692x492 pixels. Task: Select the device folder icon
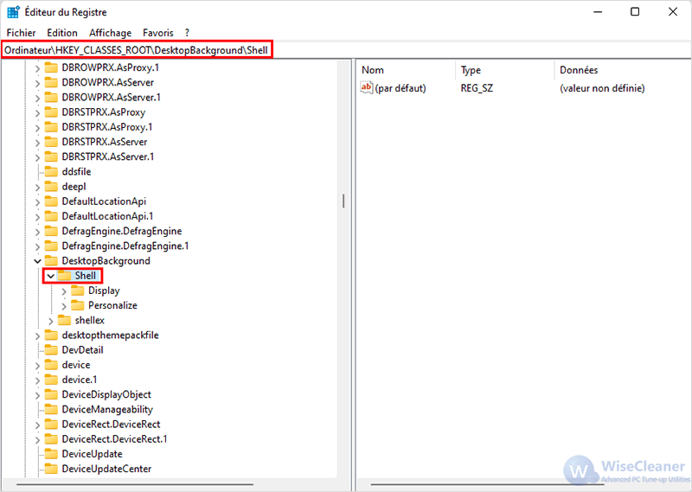click(x=51, y=365)
